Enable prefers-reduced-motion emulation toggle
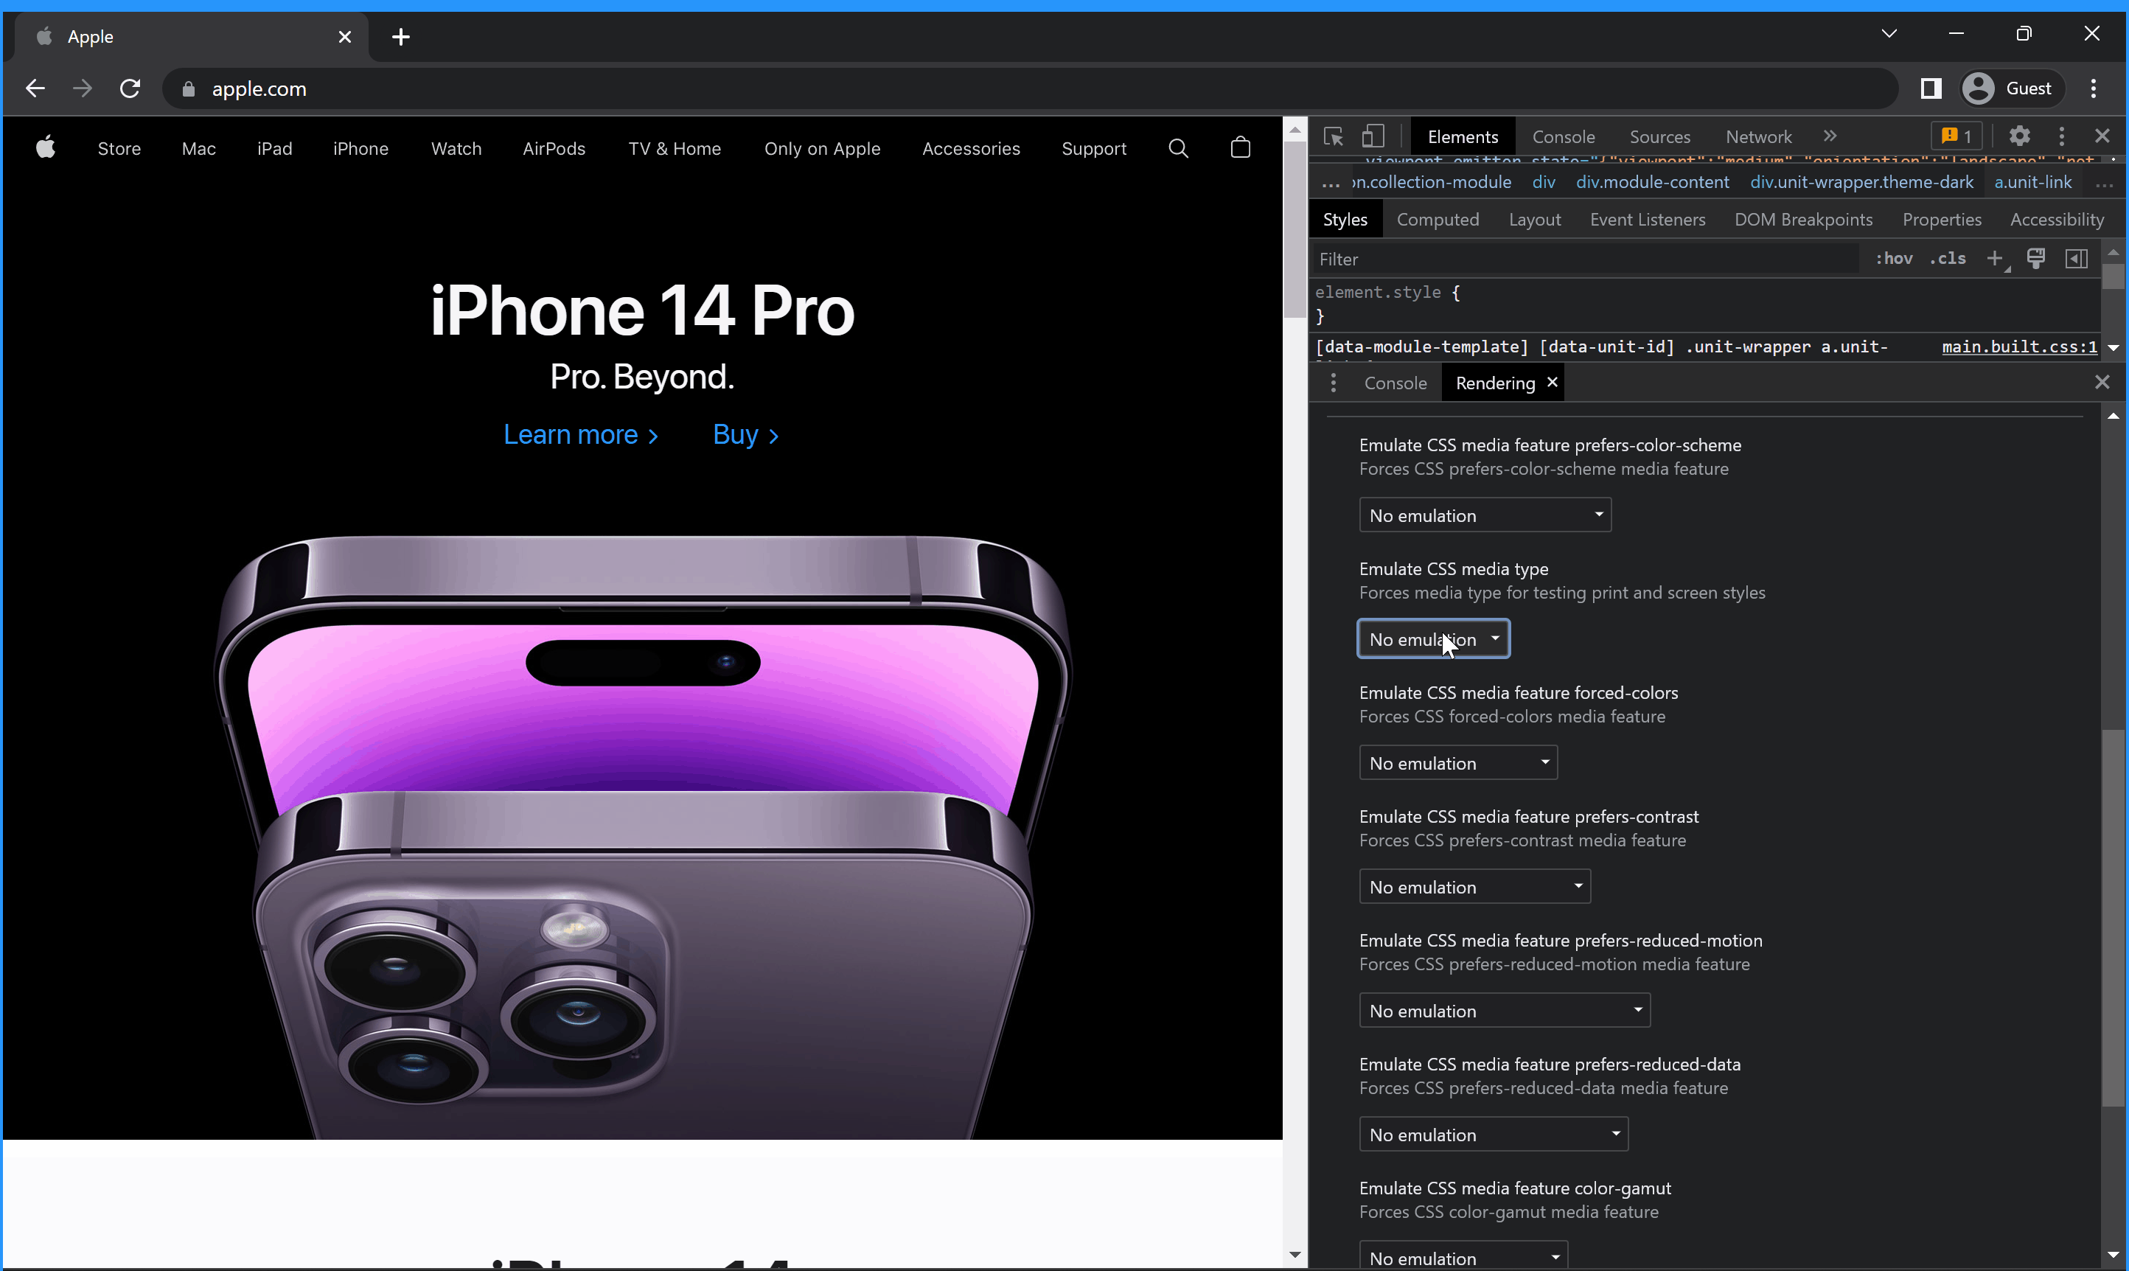 (1502, 1009)
